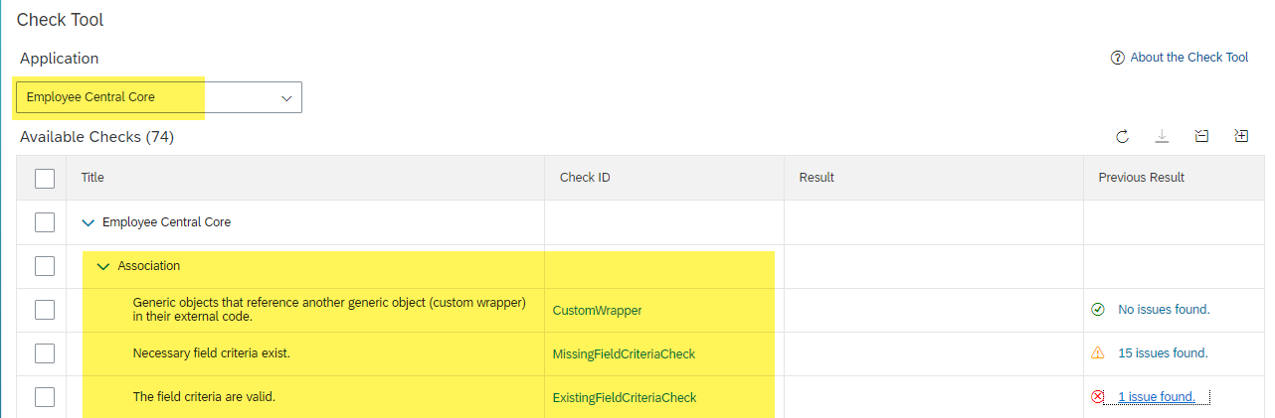Viewport: 1275px width, 418px height.
Task: Click the collapse all rows icon
Action: tap(1201, 136)
